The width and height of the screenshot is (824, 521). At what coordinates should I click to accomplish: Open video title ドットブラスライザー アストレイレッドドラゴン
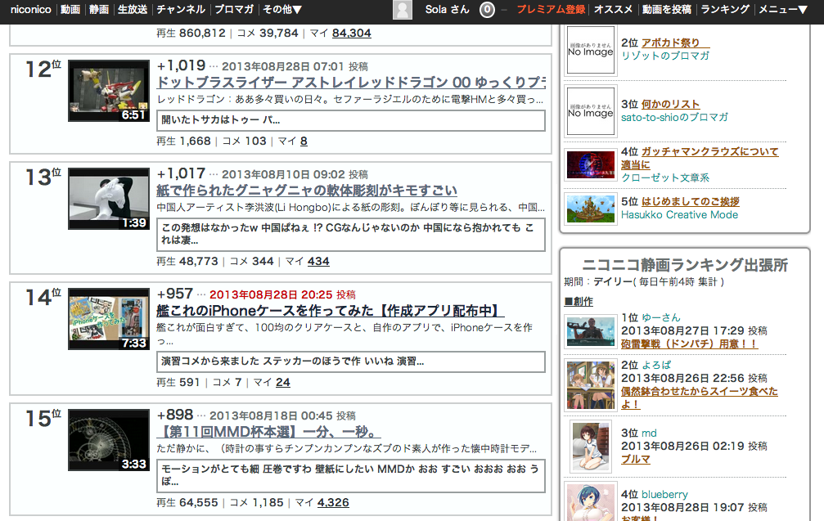tap(351, 83)
